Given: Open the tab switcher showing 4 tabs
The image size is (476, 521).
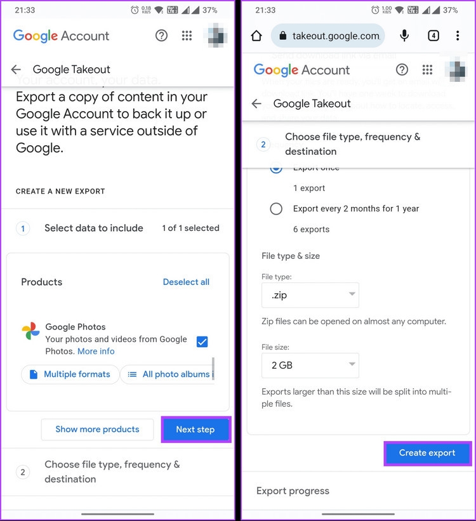Looking at the screenshot, I should tap(433, 36).
